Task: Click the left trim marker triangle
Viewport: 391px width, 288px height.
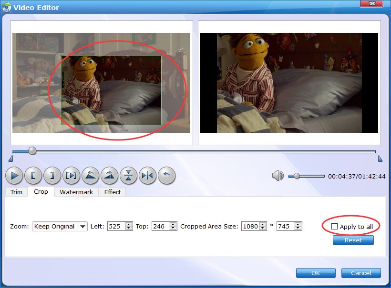Action: 10,159
